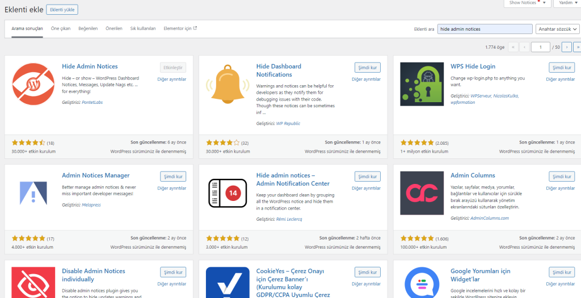This screenshot has width=581, height=298.
Task: Switch to the Öne çıkan tab
Action: 61,28
